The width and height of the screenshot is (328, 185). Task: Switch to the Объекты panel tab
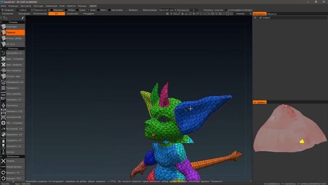click(x=272, y=14)
